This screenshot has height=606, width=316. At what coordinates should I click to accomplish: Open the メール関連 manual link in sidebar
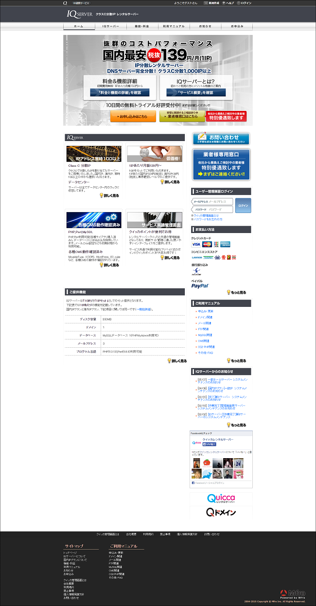click(204, 323)
